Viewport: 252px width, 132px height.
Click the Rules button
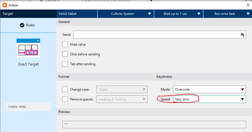[28, 25]
